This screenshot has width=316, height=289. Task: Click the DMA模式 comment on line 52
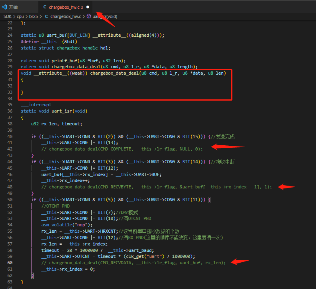(x=127, y=213)
